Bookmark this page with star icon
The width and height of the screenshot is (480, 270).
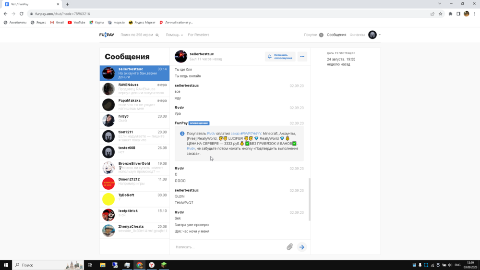tap(440, 14)
